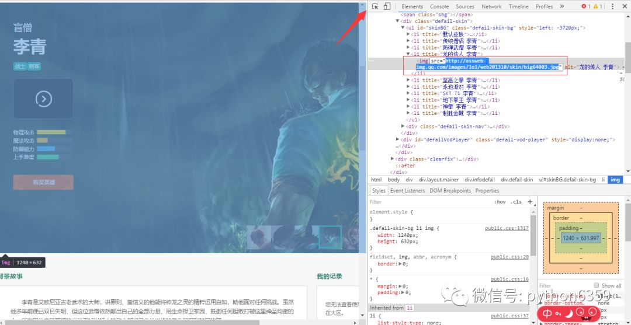Select the Styles sidebar tab
This screenshot has width=631, height=325.
point(378,190)
